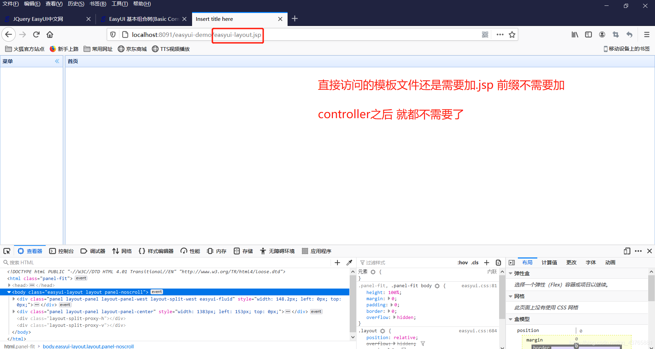Click in the 搜索 HTML field
Viewport: 655px width, 349px height.
click(x=167, y=263)
